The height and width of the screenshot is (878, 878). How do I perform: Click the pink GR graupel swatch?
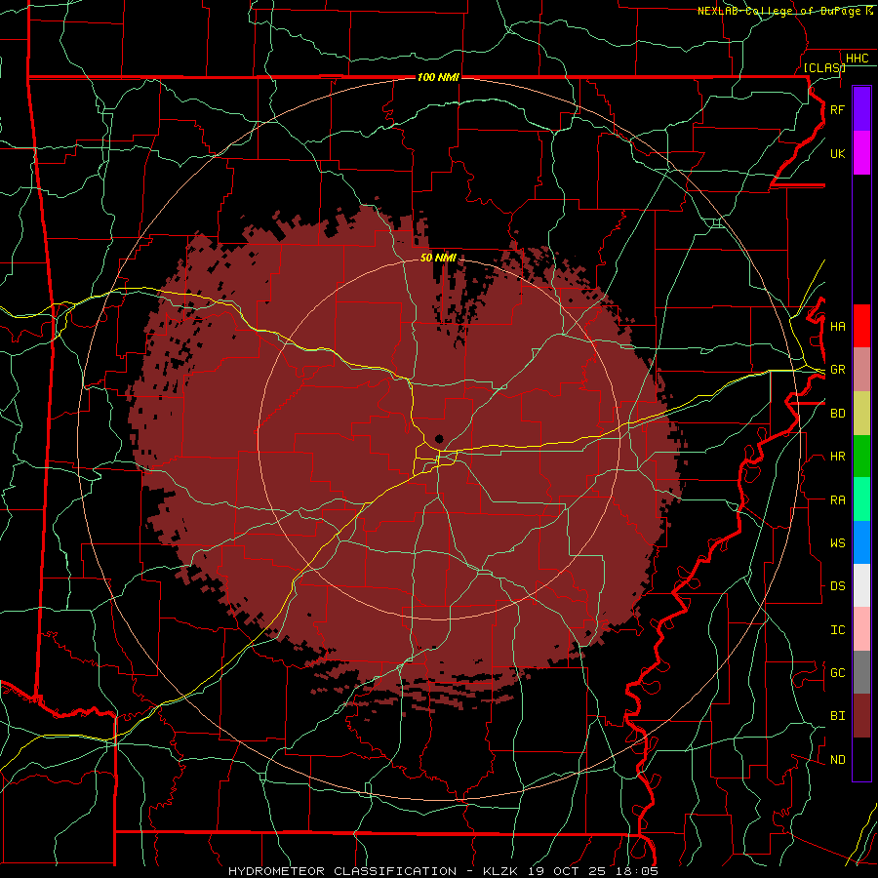(x=861, y=369)
